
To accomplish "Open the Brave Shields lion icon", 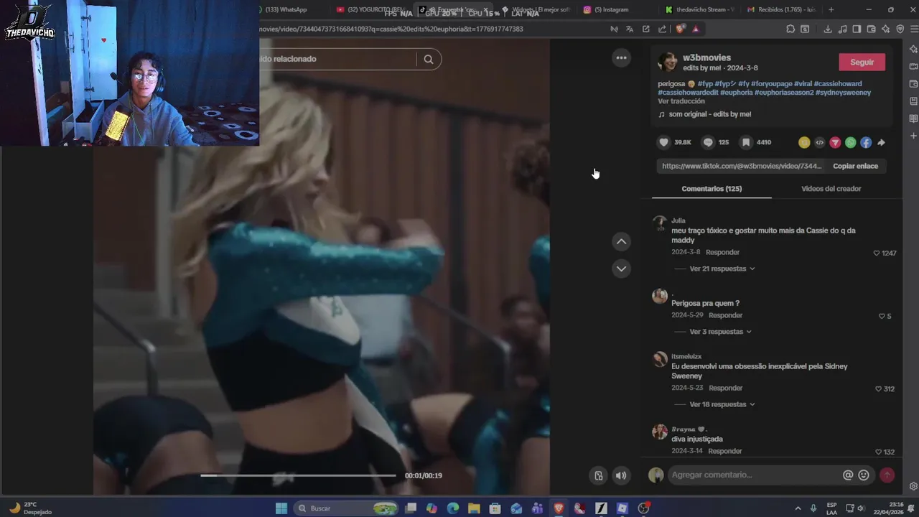I will [680, 29].
